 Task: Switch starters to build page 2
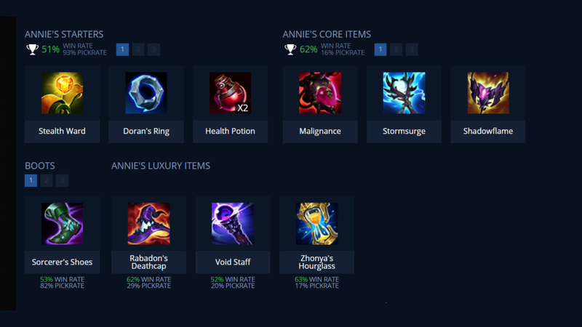point(138,49)
